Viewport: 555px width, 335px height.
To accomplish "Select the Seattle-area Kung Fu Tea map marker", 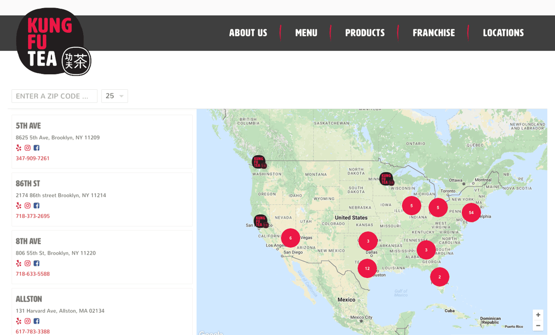I will [259, 162].
